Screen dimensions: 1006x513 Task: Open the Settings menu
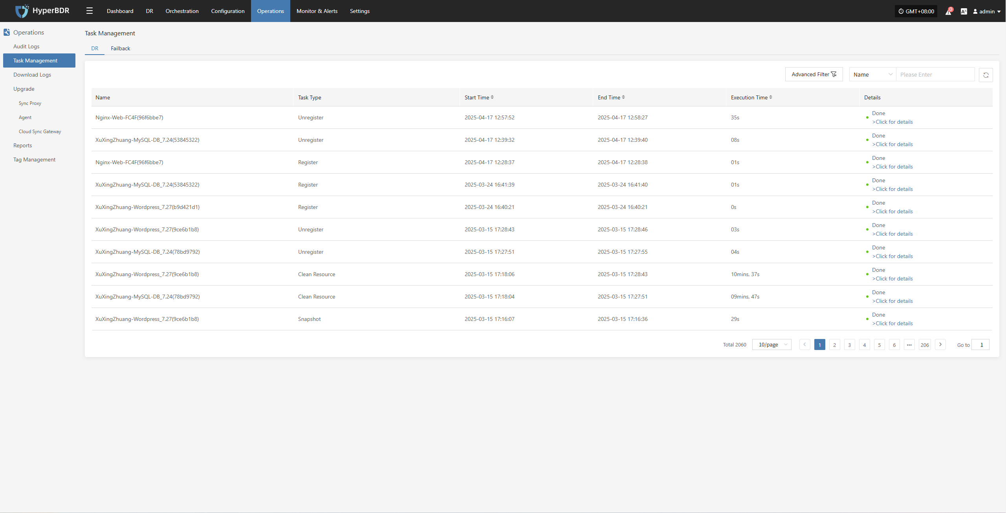tap(360, 11)
